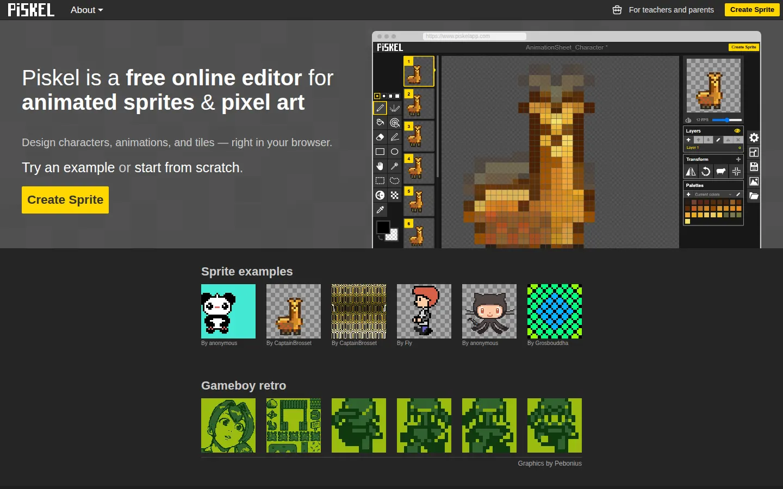Follow the 'Try an example' link
The width and height of the screenshot is (783, 489).
[x=69, y=167]
